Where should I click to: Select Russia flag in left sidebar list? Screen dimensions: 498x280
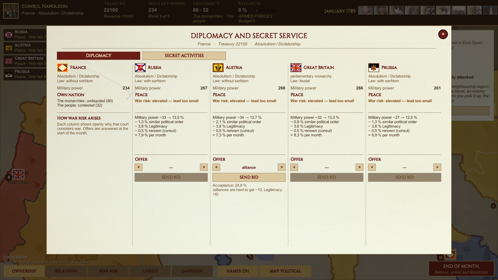(x=9, y=35)
